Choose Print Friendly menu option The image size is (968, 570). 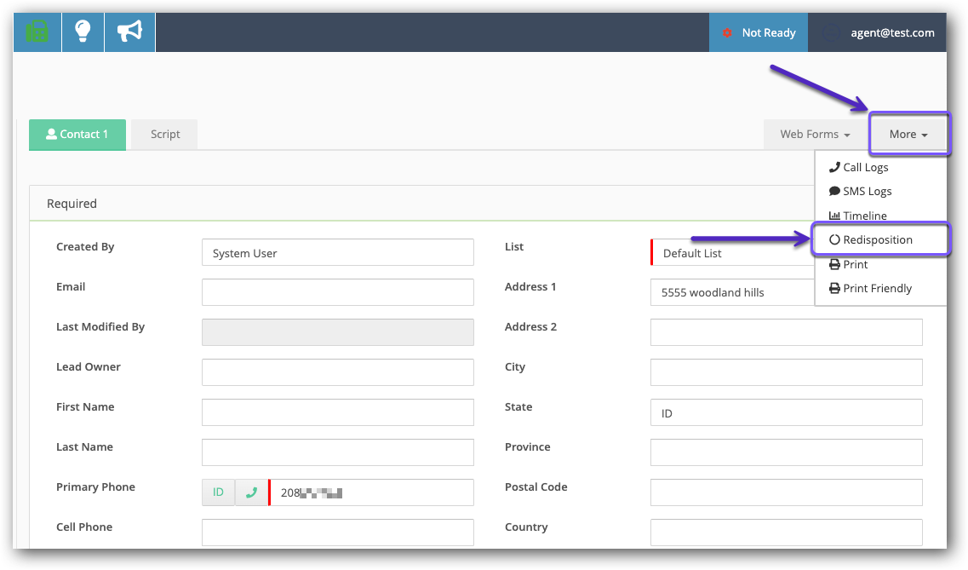[877, 289]
